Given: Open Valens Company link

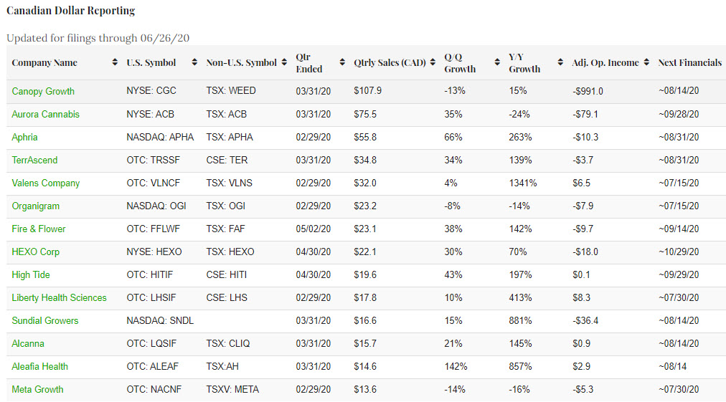Looking at the screenshot, I should point(45,183).
